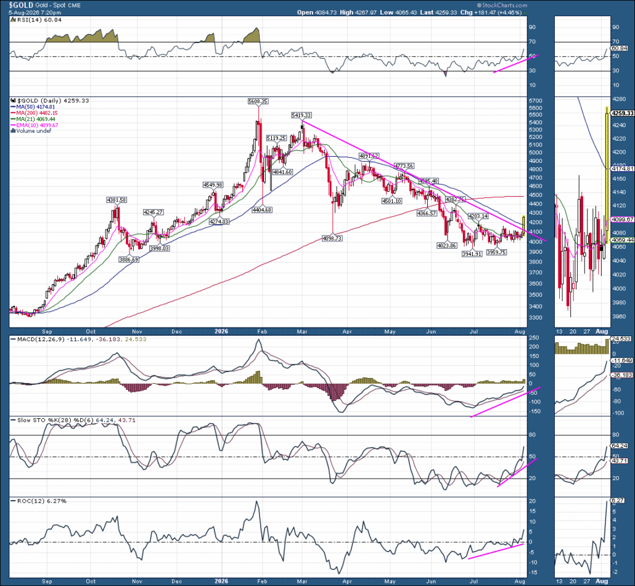
Task: Click the 4595.40 price label
Action: click(428, 181)
